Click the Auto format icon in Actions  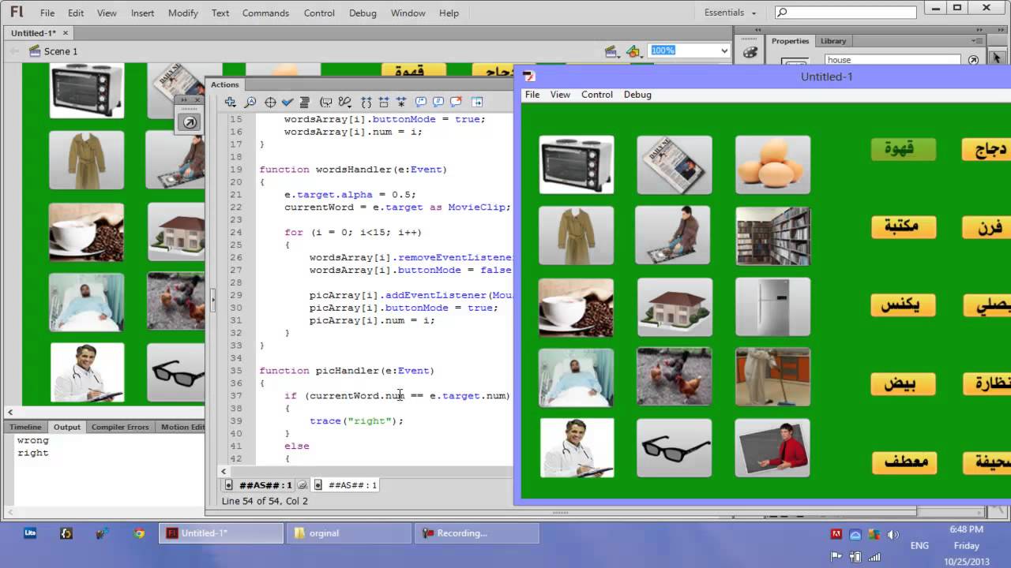click(304, 102)
